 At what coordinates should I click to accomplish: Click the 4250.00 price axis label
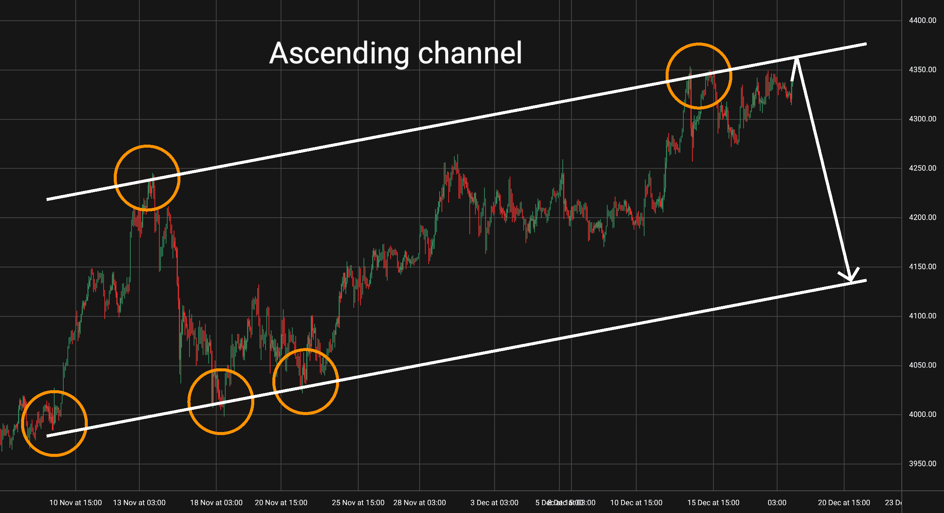click(x=922, y=168)
